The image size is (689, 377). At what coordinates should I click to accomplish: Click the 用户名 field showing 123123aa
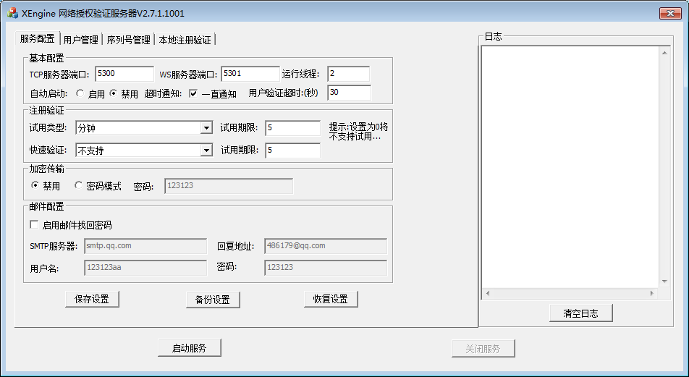[x=145, y=268]
